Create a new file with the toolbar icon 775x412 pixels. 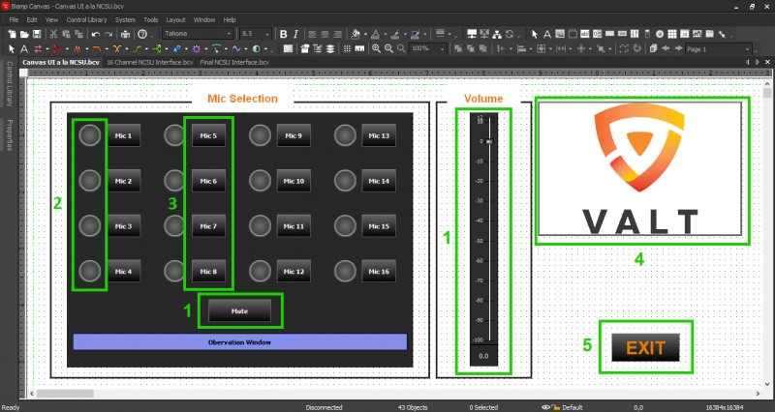(12, 34)
